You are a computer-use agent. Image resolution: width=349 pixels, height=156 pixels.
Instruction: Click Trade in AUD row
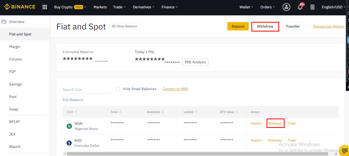point(292,140)
